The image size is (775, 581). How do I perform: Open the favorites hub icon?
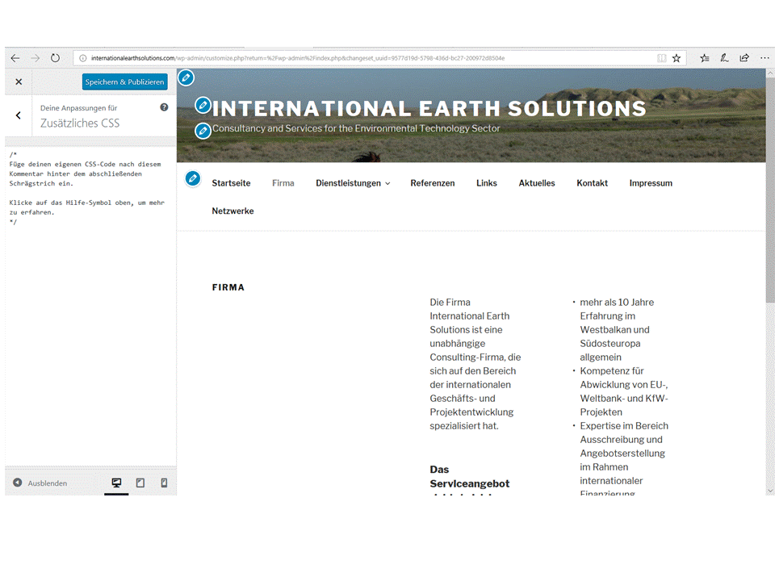click(705, 58)
